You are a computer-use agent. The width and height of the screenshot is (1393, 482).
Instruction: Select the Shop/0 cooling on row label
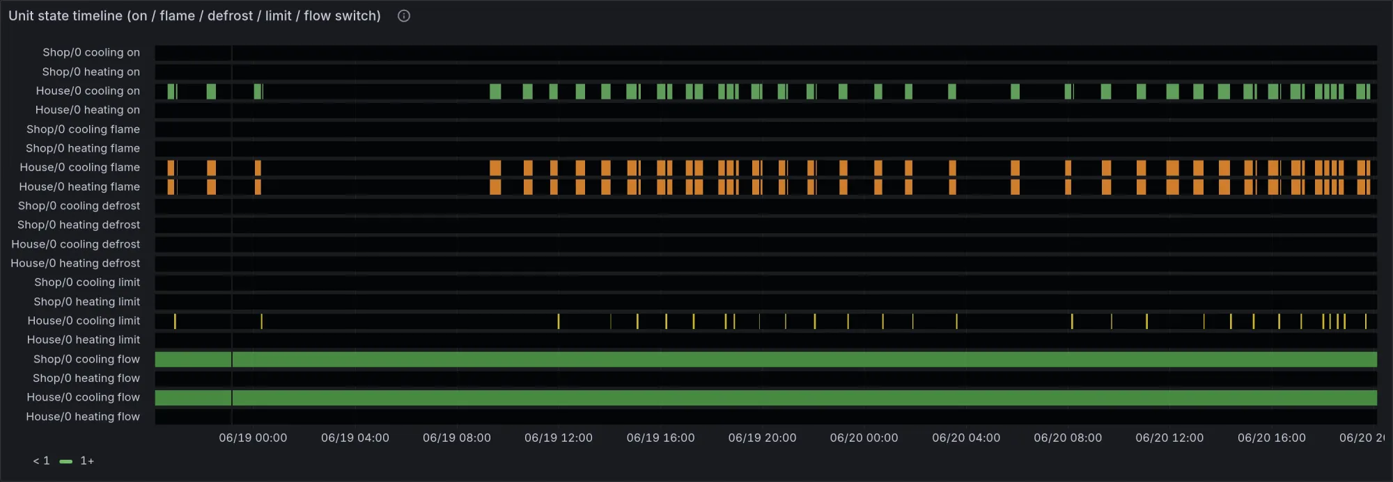pyautogui.click(x=91, y=52)
